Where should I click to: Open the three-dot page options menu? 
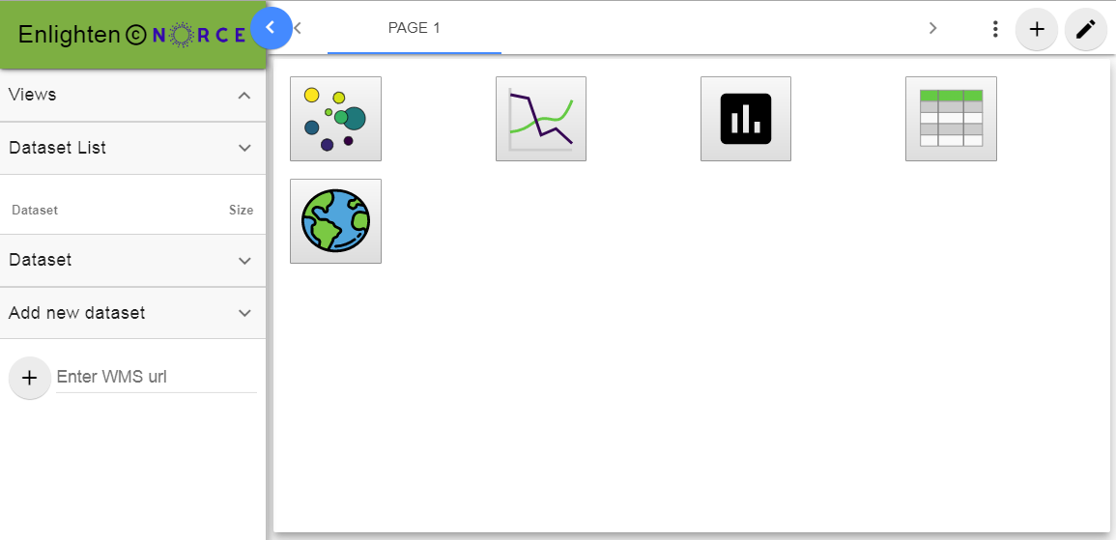[995, 29]
